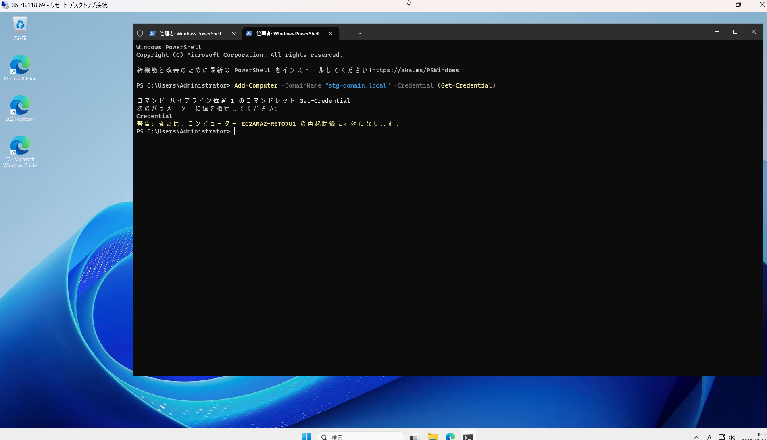Select the Windows Terminal taskbar icon
Viewport: 767px width, 440px height.
point(468,436)
